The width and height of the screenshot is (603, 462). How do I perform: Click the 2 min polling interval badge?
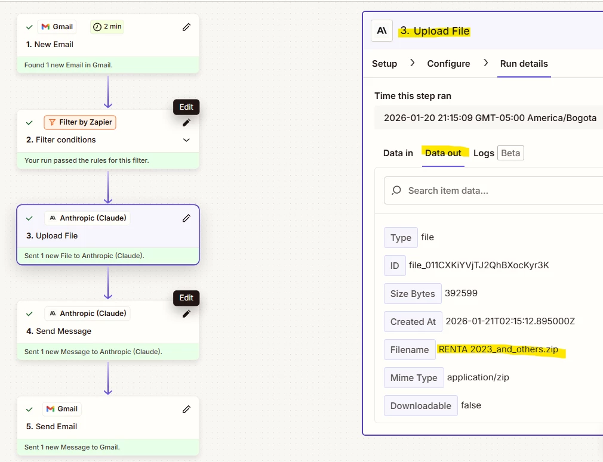click(107, 26)
